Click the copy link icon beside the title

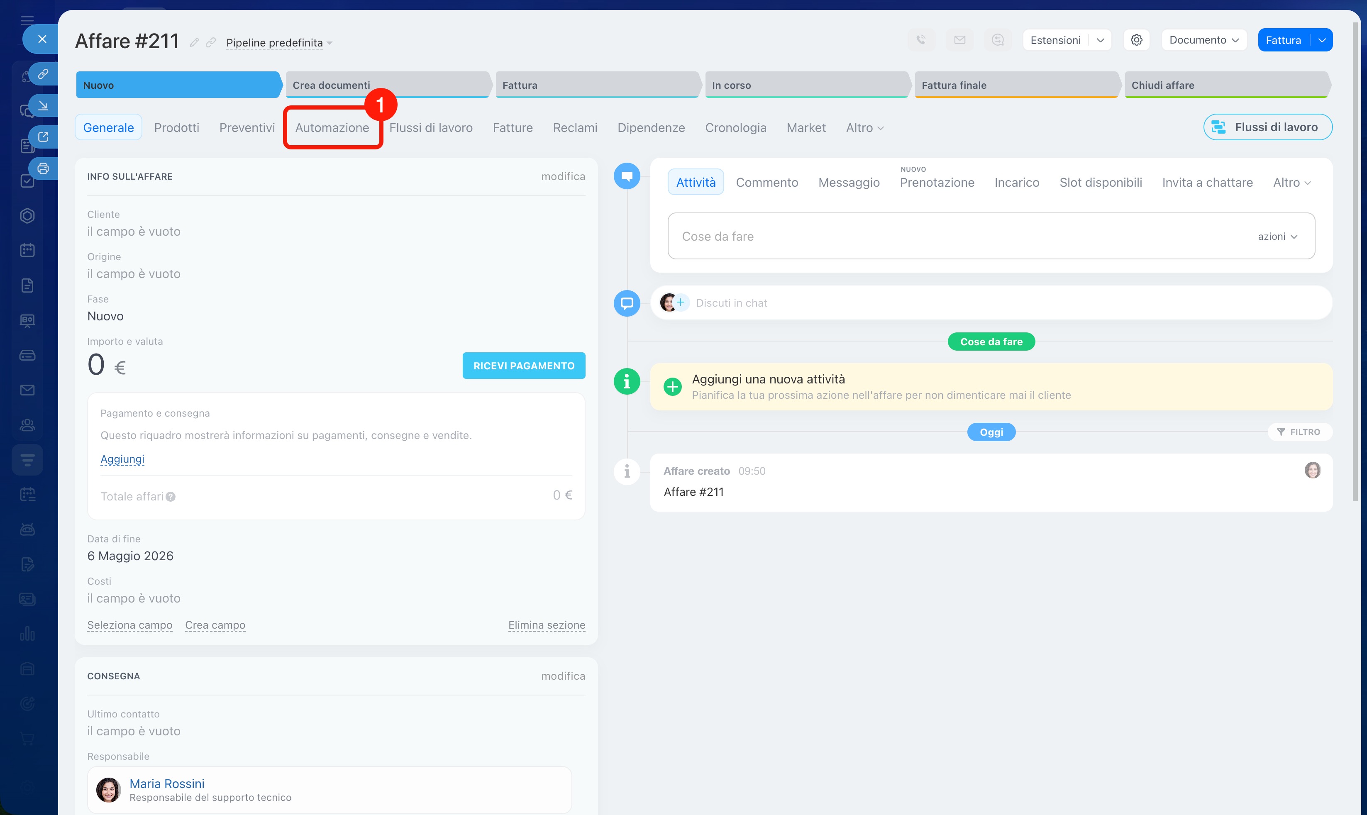(211, 42)
